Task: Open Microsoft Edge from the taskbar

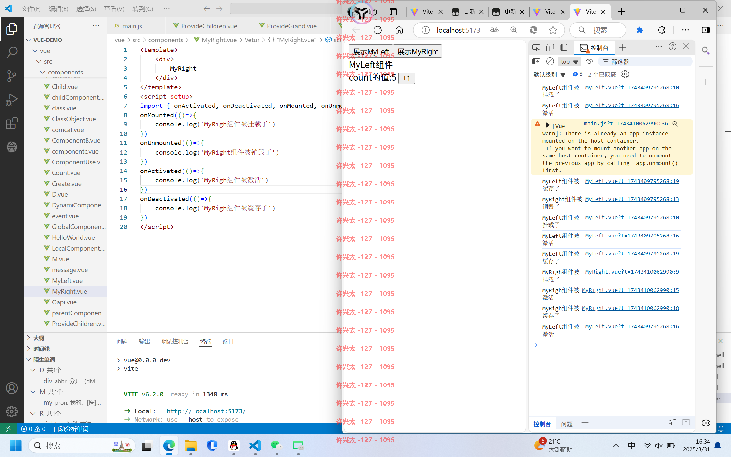Action: pos(169,446)
